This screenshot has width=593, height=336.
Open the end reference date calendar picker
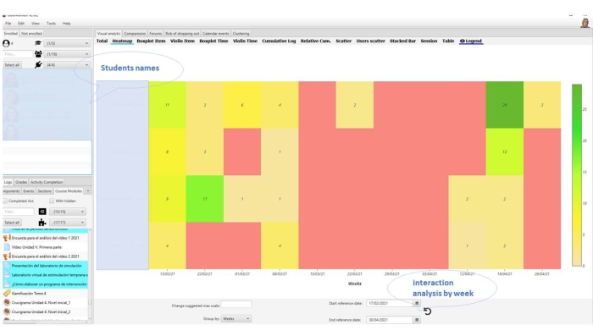417,320
